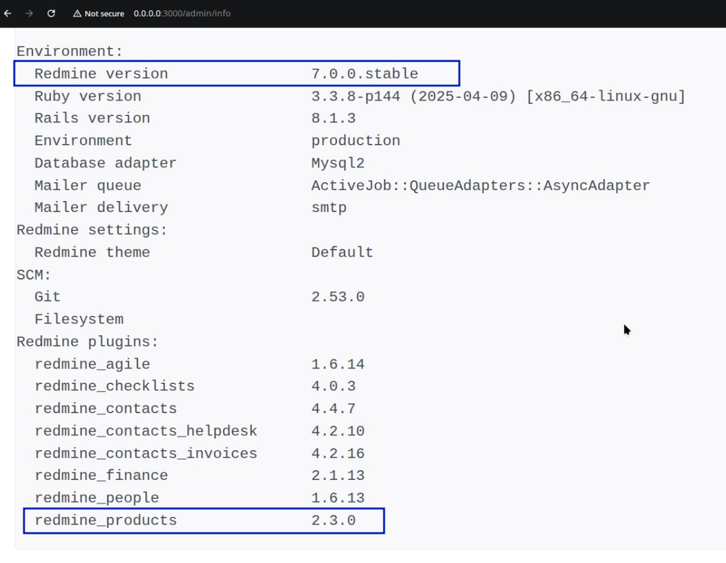
Task: Click the value '7.0.0.stable'
Action: [x=364, y=74]
